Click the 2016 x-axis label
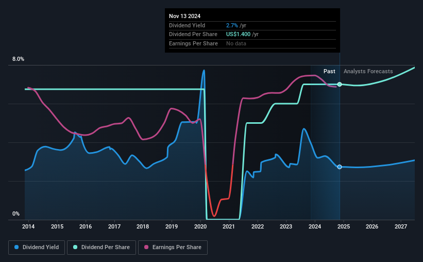This screenshot has width=423, height=262. coord(86,226)
